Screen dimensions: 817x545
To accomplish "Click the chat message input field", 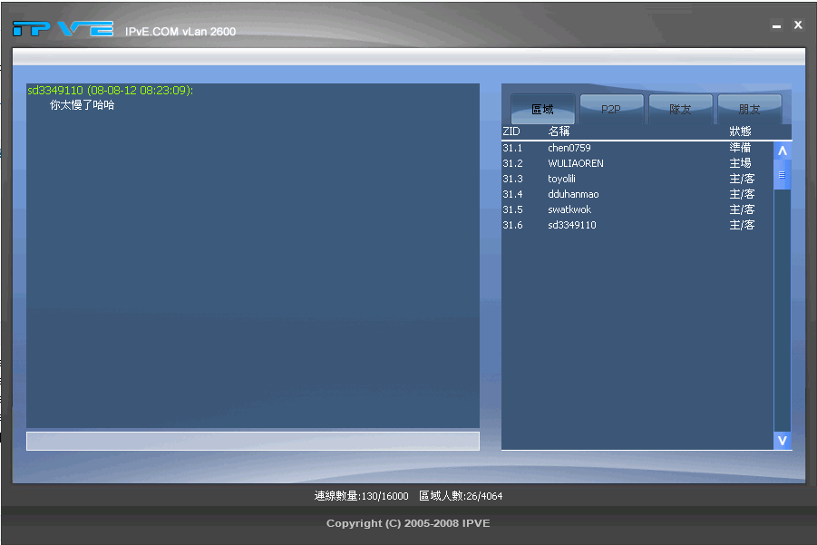I will click(253, 441).
